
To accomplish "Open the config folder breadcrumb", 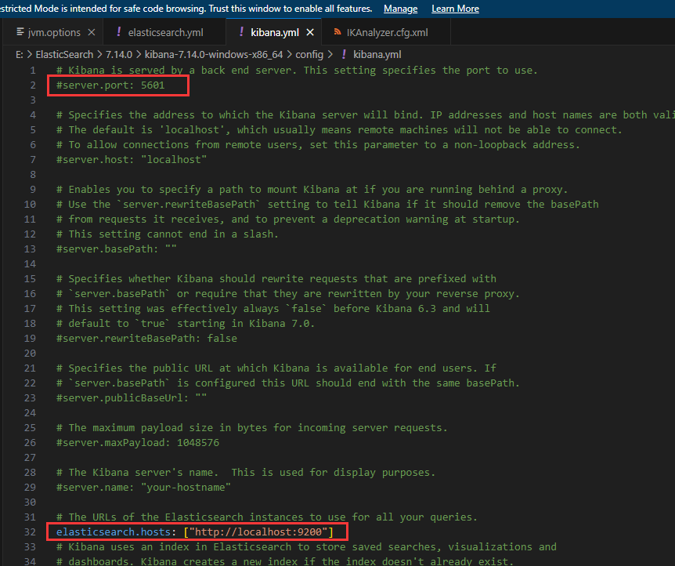I will [309, 55].
